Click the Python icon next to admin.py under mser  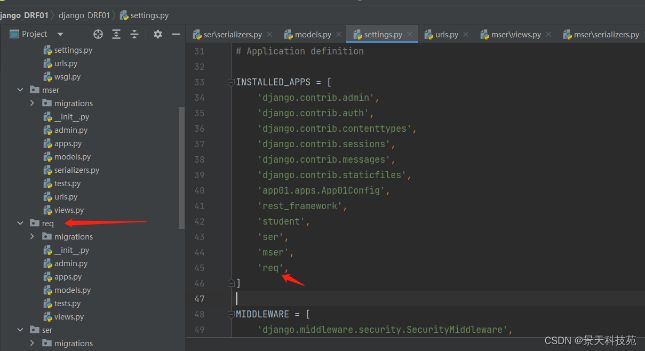[x=47, y=130]
